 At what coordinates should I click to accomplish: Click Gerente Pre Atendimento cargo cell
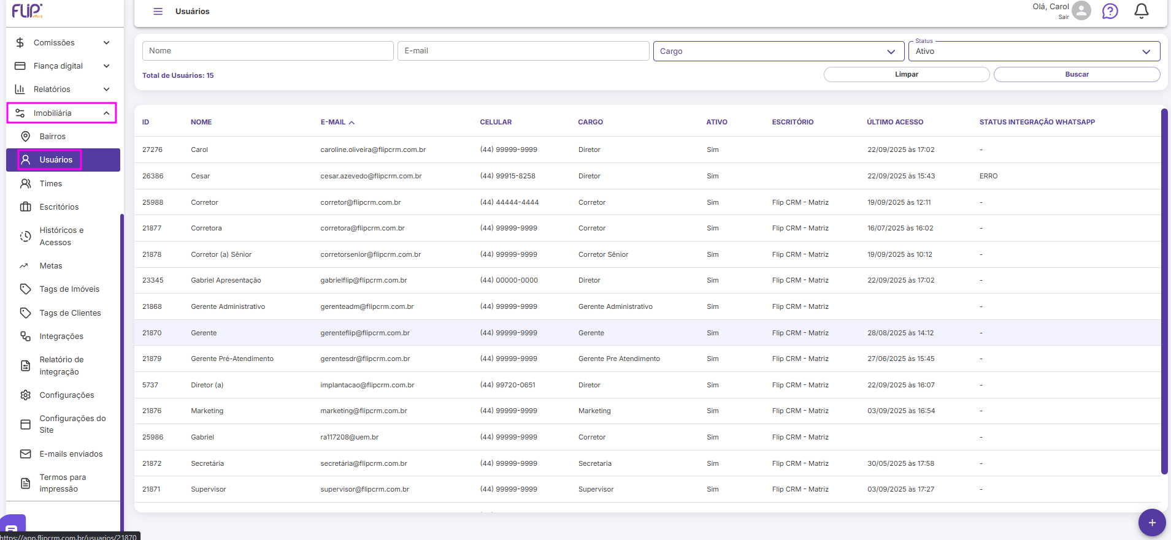coord(619,359)
